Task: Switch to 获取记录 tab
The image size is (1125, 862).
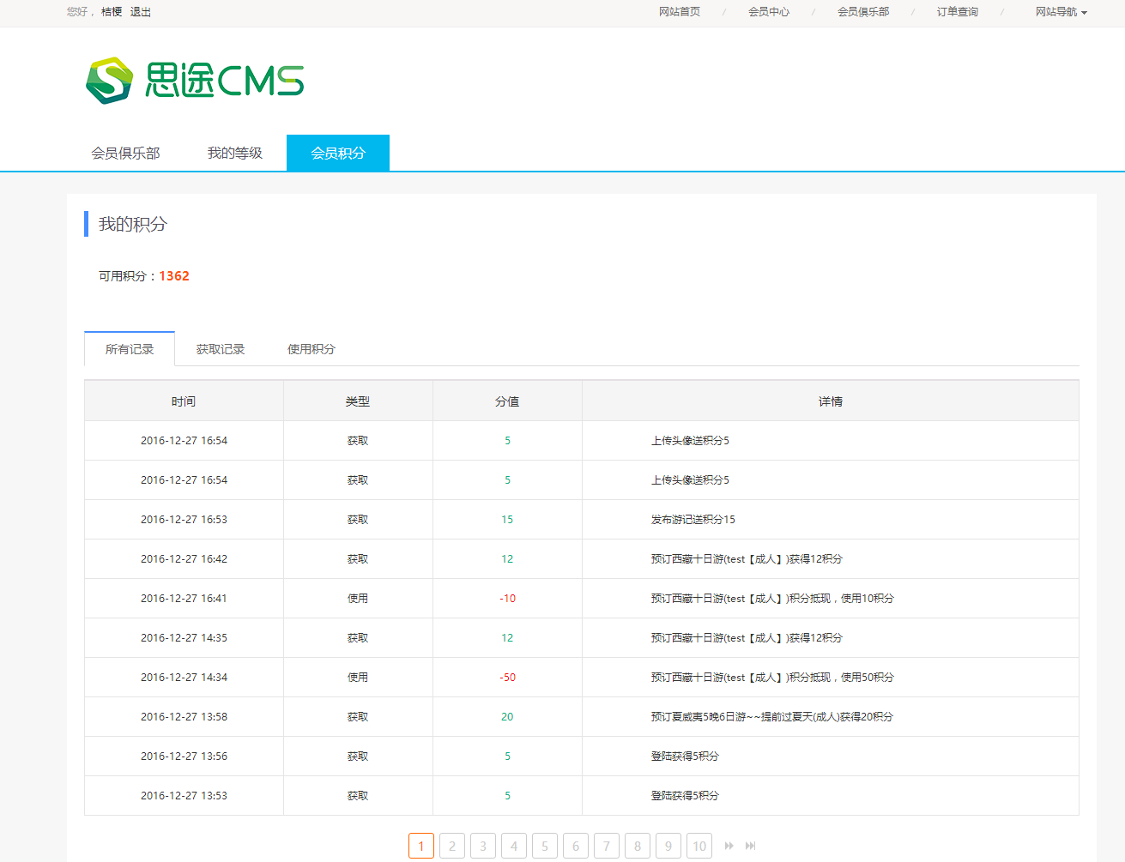Action: point(221,349)
